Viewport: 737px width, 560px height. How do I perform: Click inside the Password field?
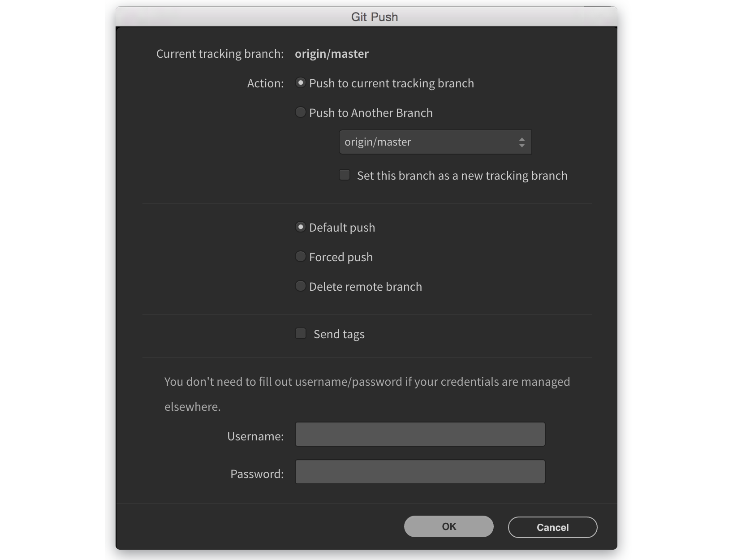[419, 472]
